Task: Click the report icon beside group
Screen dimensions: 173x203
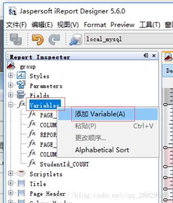Action: click(x=11, y=65)
